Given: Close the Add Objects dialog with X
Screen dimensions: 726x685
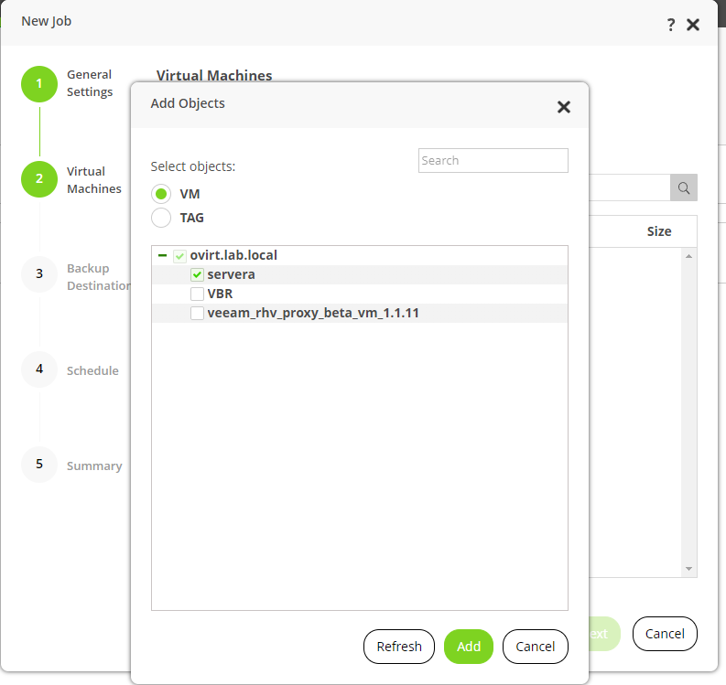Looking at the screenshot, I should (x=564, y=107).
